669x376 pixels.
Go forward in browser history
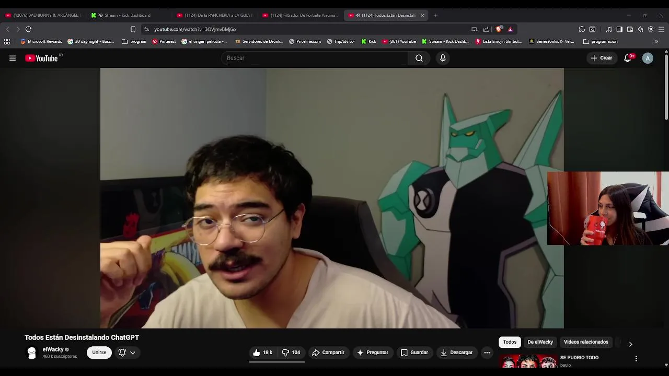(18, 29)
